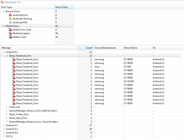The image size is (184, 140).
Task: Click the JavaScript Warning yellow icon
Action: click(10, 18)
